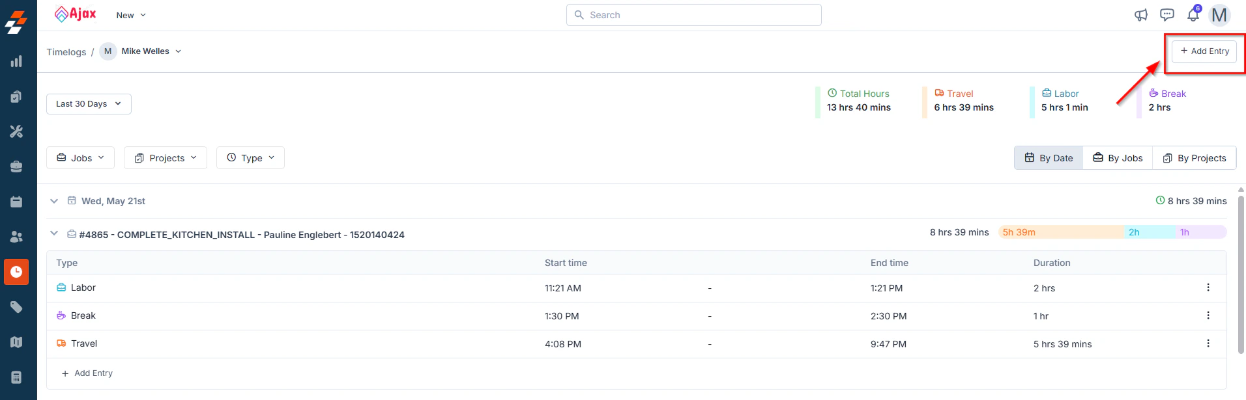Open options menu for Break row
This screenshot has width=1246, height=400.
tap(1208, 315)
